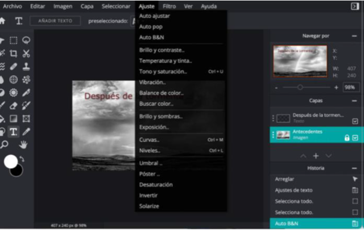Select the Crop tool
Screen dimensions: 364x230
14,53
